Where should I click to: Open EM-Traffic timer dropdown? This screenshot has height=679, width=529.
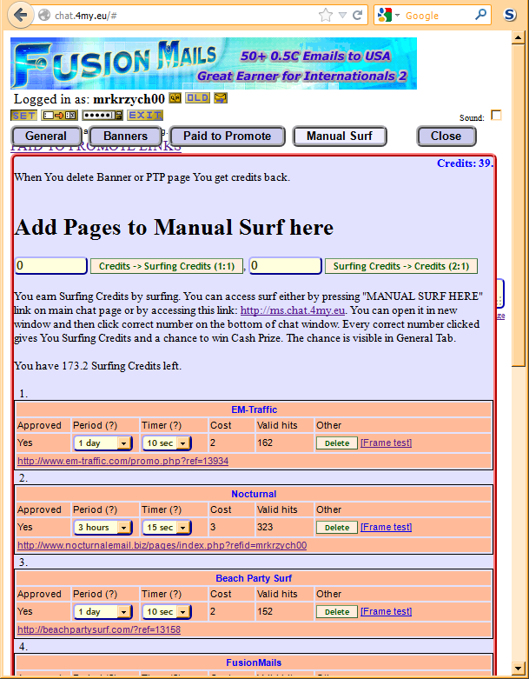tap(167, 443)
